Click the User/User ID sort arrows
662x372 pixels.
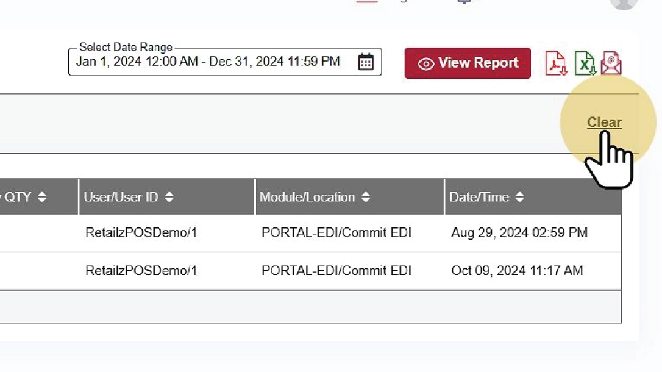(x=169, y=197)
